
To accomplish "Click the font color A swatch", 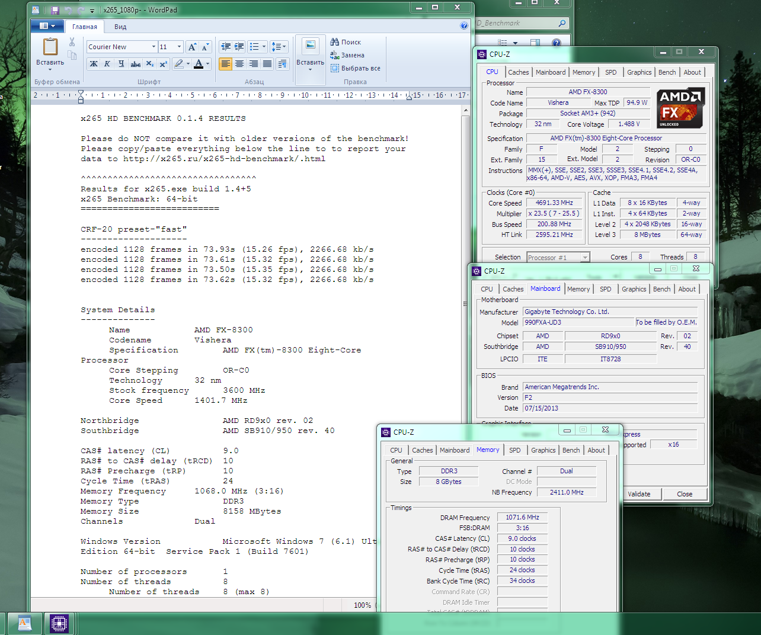I will click(x=199, y=64).
